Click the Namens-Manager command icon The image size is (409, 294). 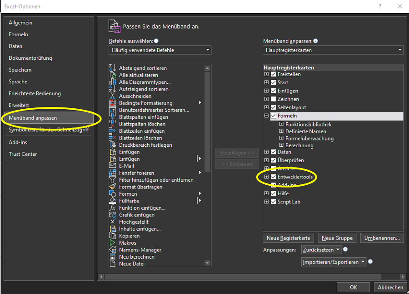pos(112,250)
